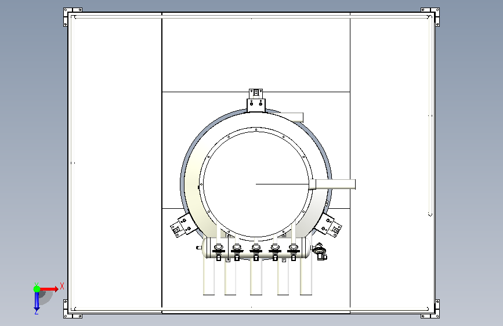Select the outer gray band of the ring

point(182,184)
